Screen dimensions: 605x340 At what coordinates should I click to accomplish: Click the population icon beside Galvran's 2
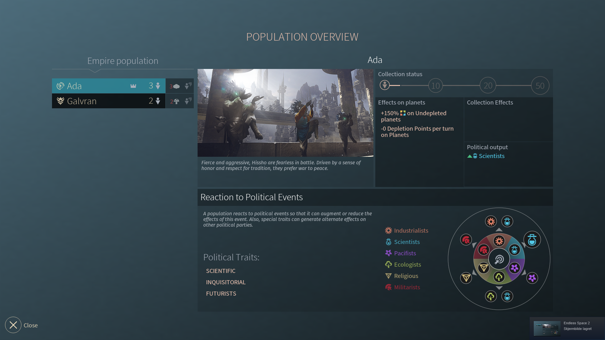(x=158, y=101)
